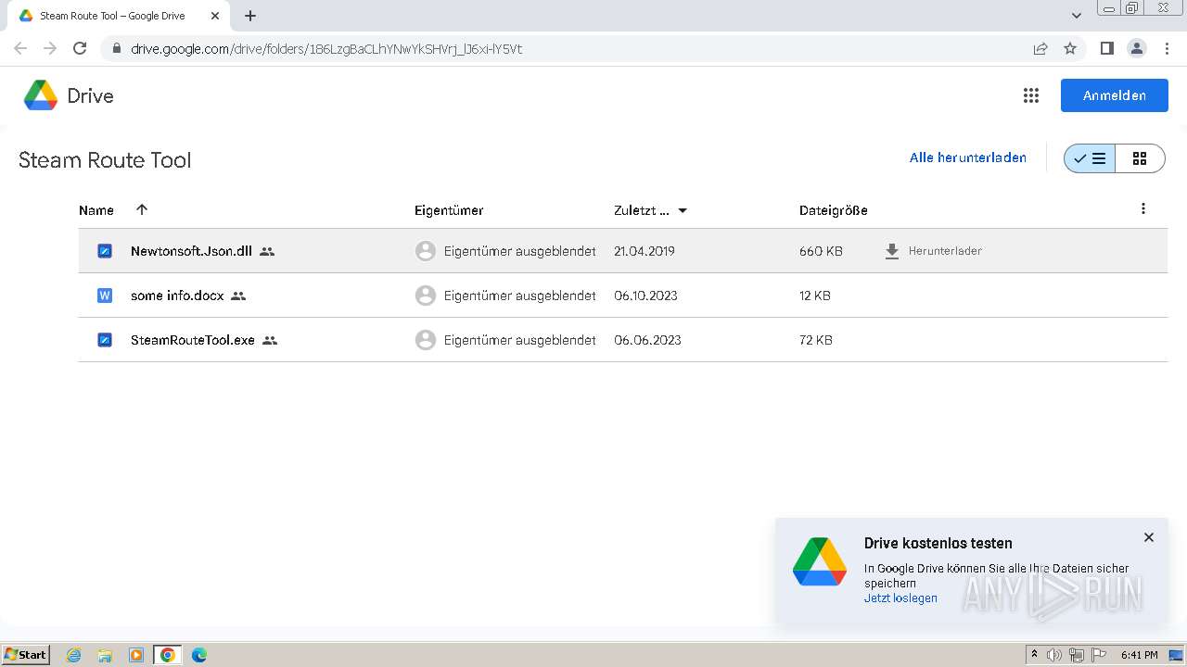Open File Explorer from taskbar
Screen dimensions: 1187x667
point(105,655)
